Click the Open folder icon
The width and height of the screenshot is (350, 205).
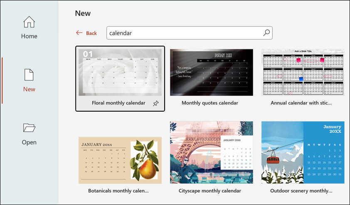29,128
